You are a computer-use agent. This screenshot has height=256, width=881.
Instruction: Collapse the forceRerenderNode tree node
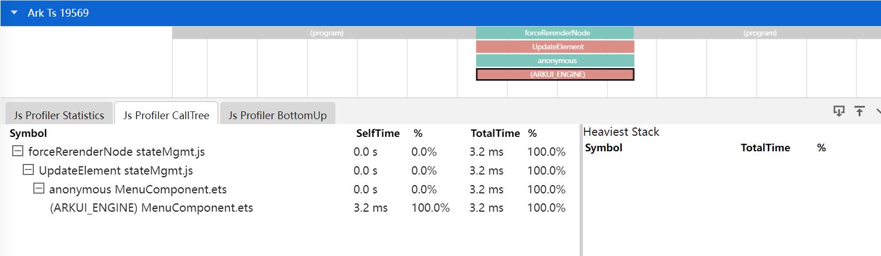[18, 151]
